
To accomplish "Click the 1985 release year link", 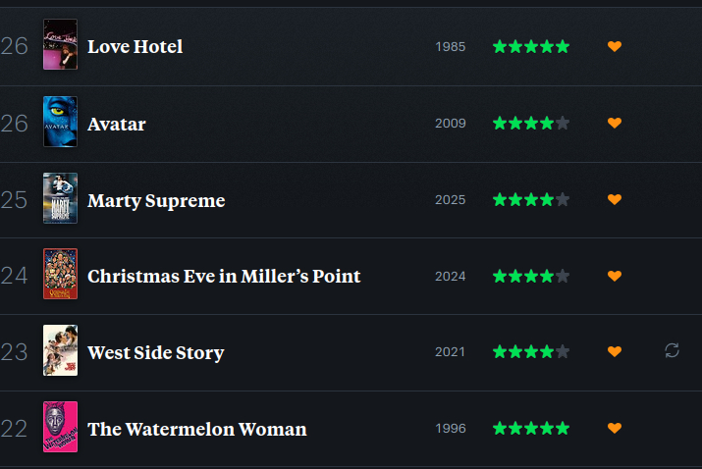I will pos(451,47).
